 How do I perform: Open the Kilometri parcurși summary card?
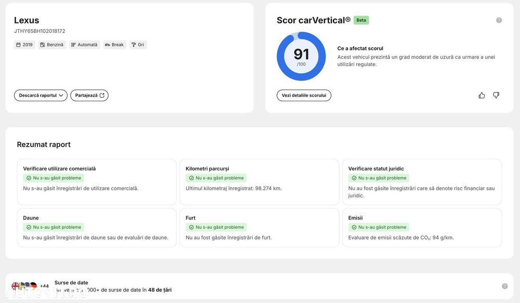pos(259,182)
